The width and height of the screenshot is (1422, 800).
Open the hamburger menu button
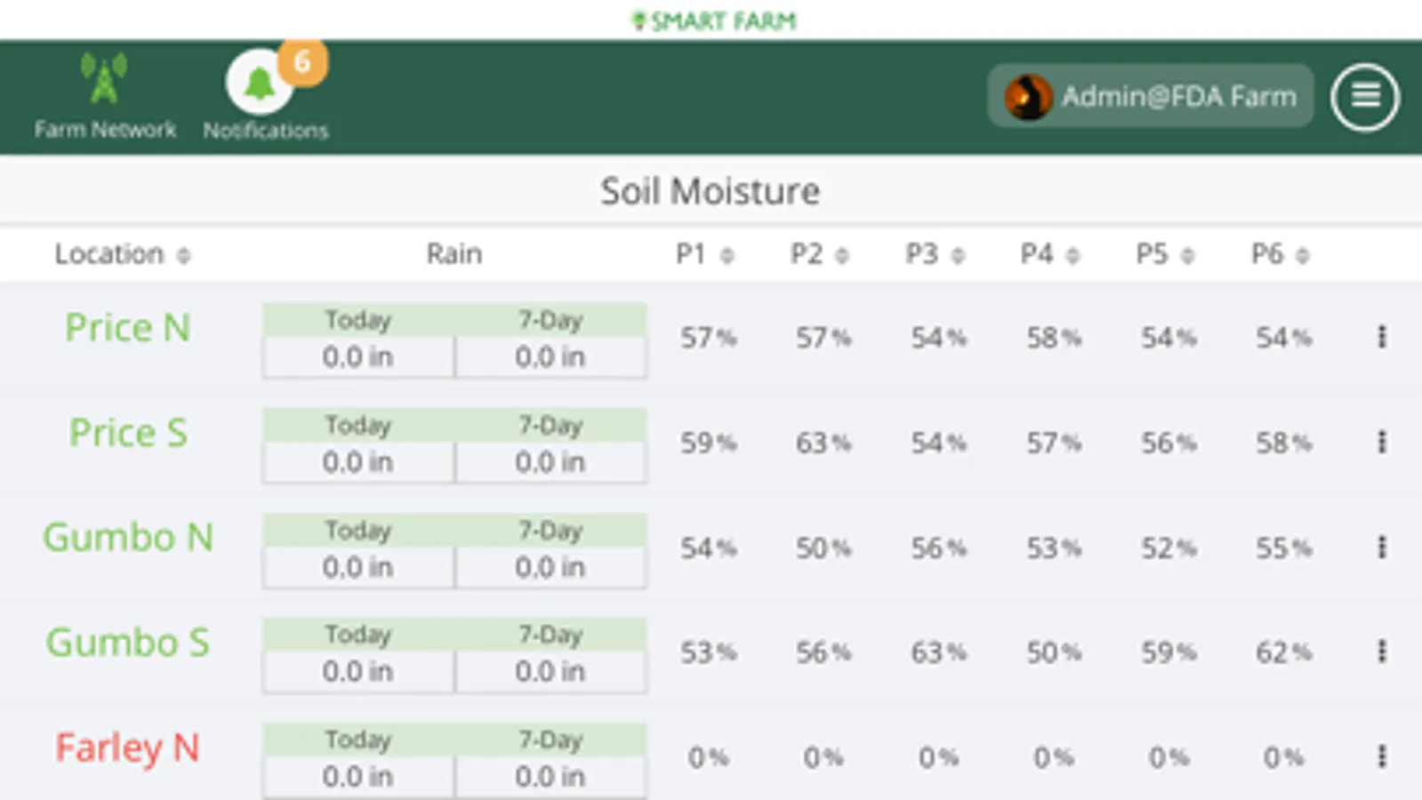1364,97
